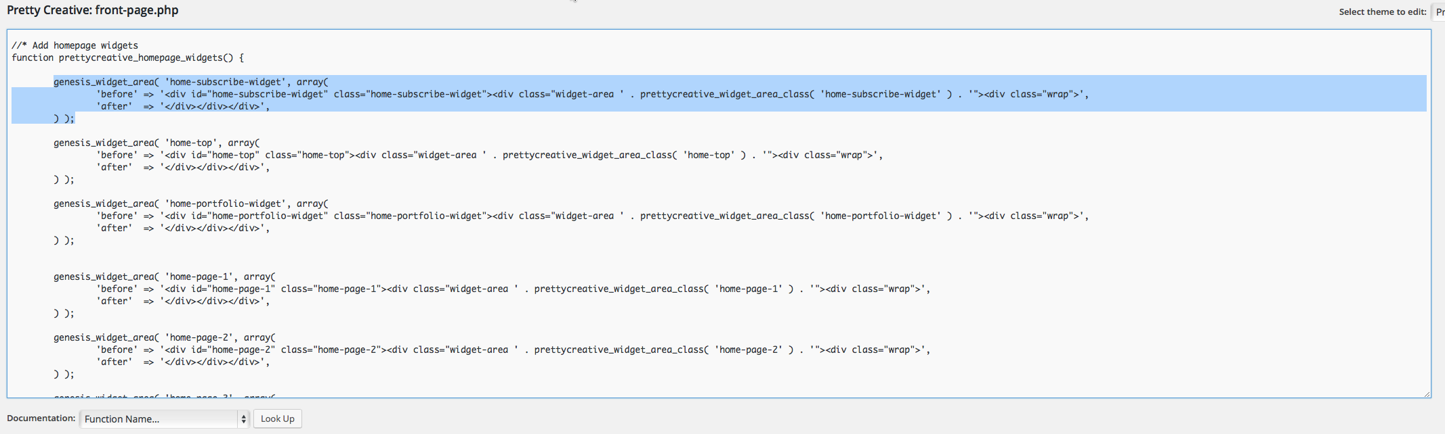The height and width of the screenshot is (434, 1445).
Task: Click the 'after' line under home-portfolio-widget
Action: (x=183, y=228)
